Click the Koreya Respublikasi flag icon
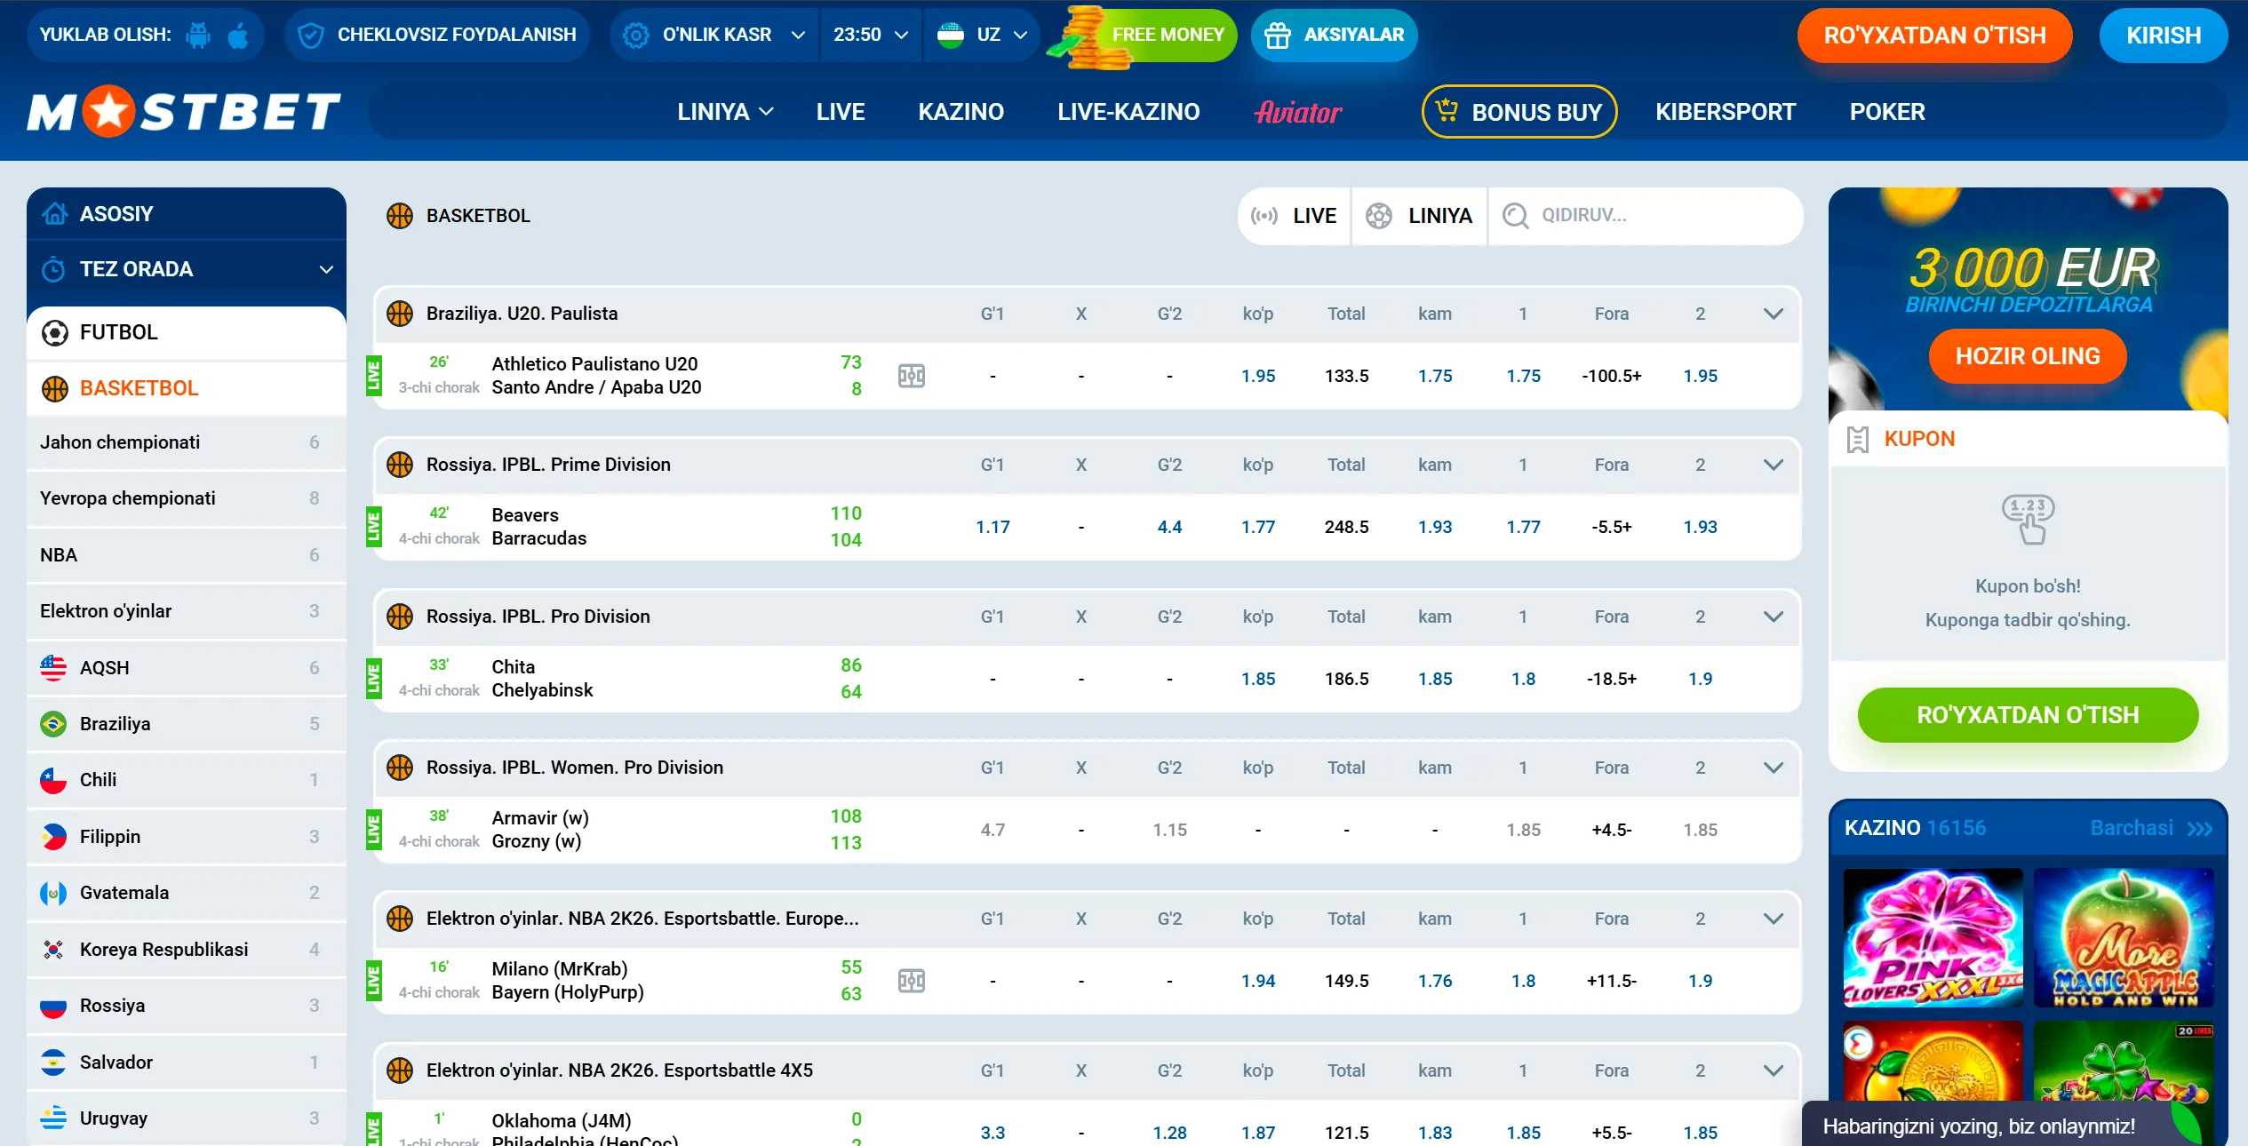This screenshot has width=2248, height=1146. coord(53,950)
